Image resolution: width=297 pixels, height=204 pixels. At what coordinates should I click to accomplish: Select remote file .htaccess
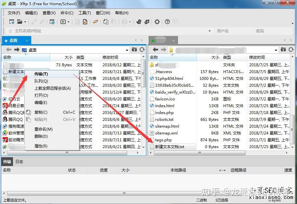point(163,72)
